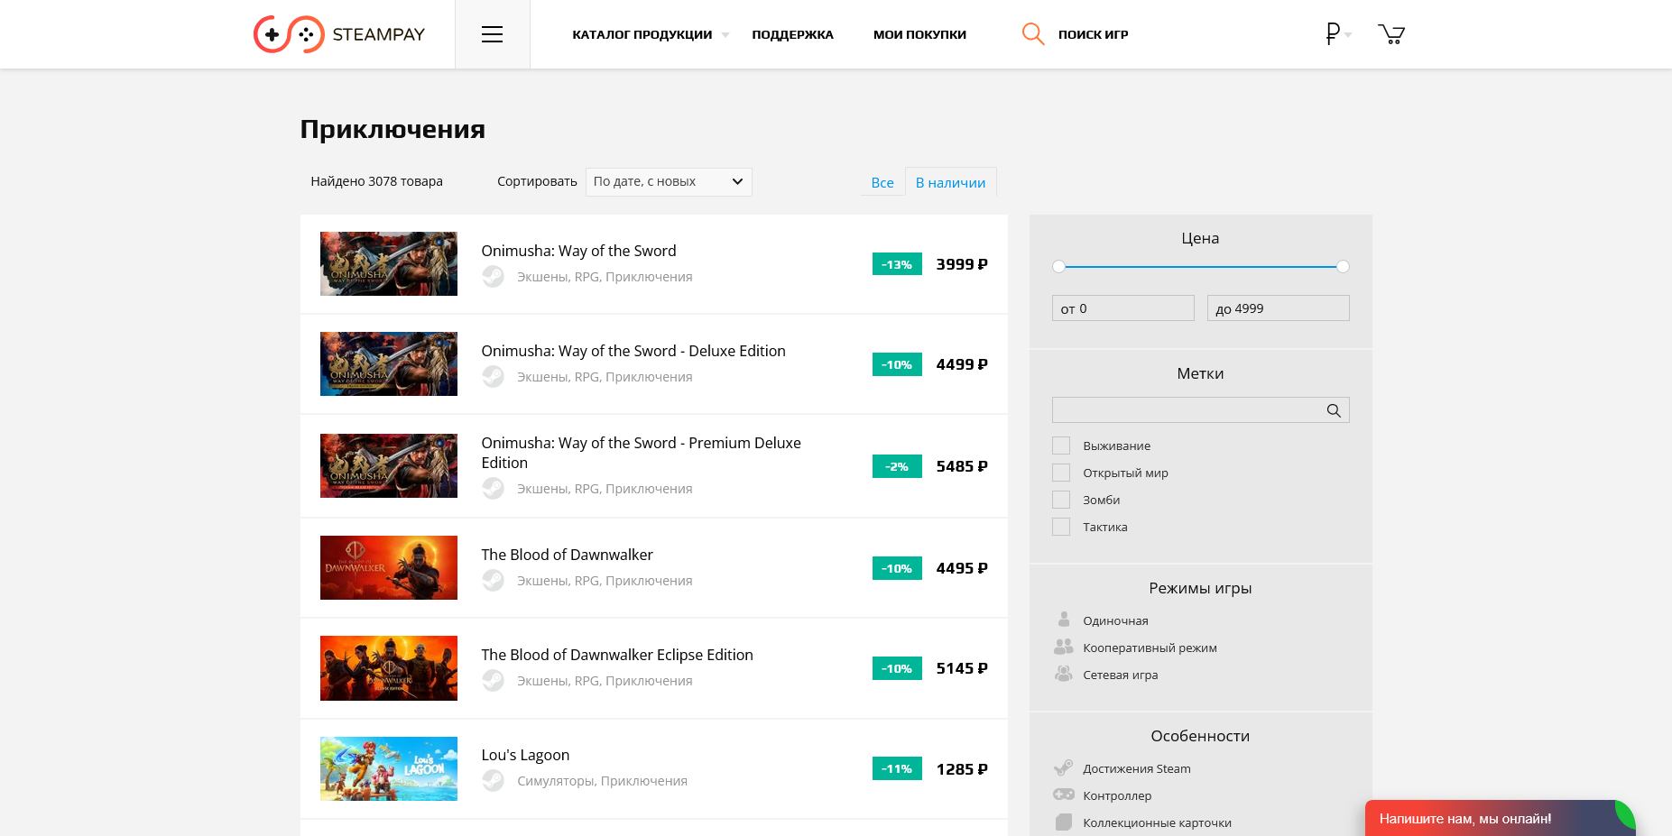Open Lou's Lagoon title link
The height and width of the screenshot is (836, 1672).
[x=525, y=755]
